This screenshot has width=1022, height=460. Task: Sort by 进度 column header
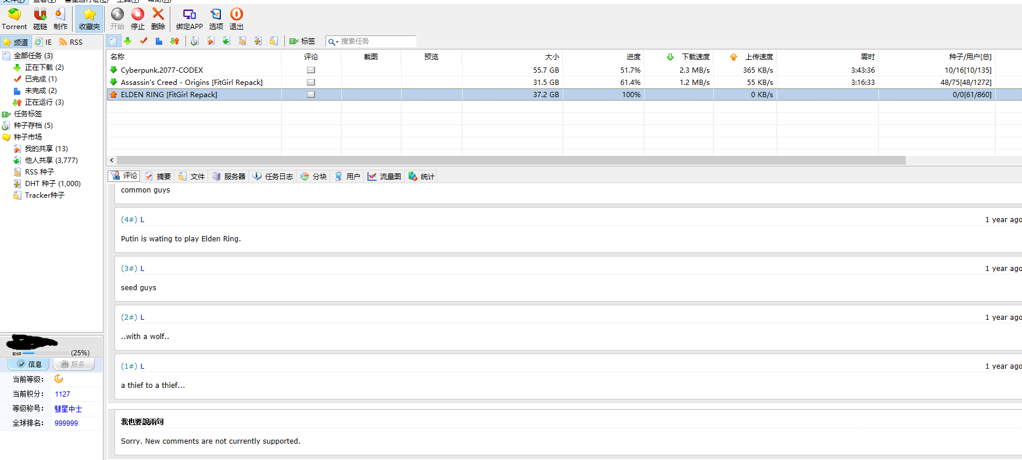(603, 56)
